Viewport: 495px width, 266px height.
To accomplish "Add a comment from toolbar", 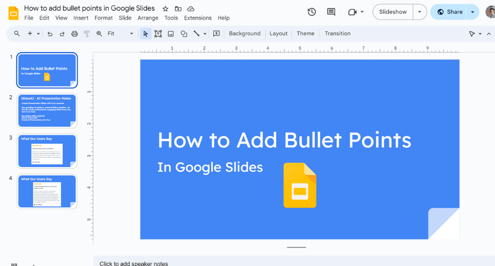I will coord(216,33).
